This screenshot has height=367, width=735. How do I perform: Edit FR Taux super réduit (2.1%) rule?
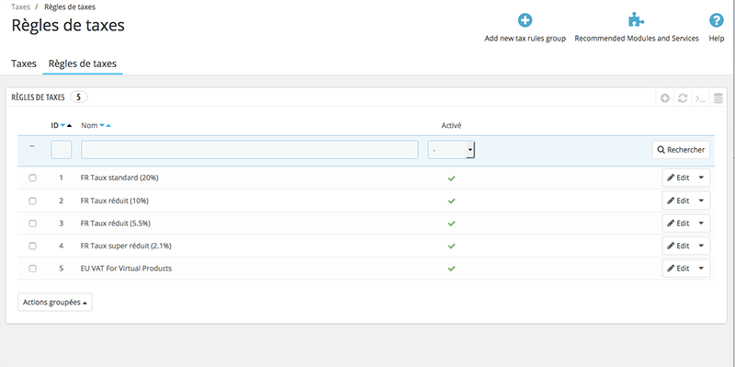[x=678, y=246]
